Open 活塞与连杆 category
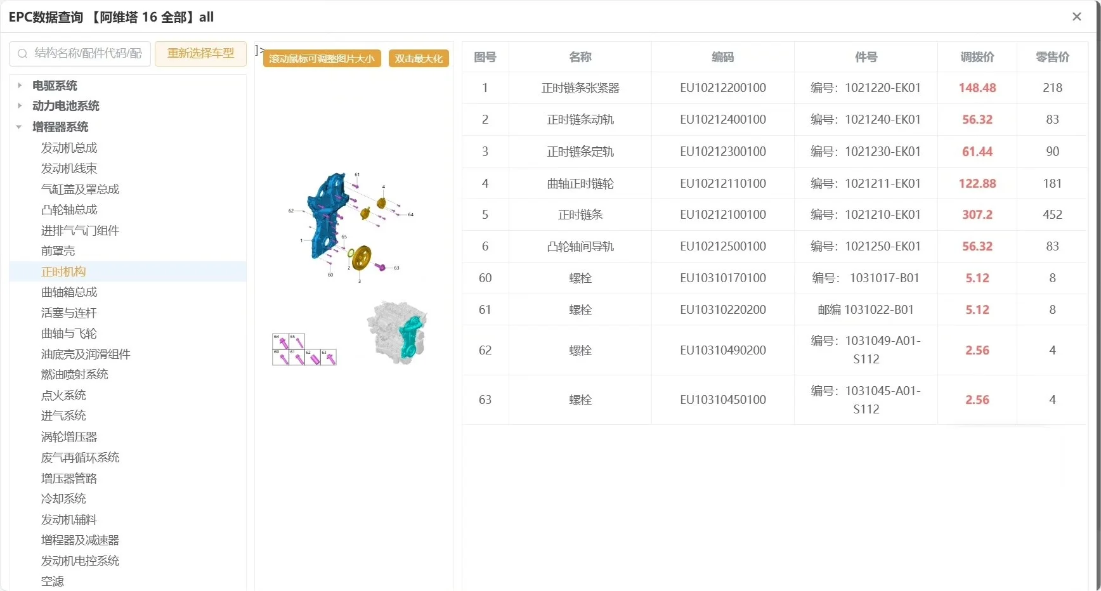Image resolution: width=1101 pixels, height=591 pixels. [68, 313]
